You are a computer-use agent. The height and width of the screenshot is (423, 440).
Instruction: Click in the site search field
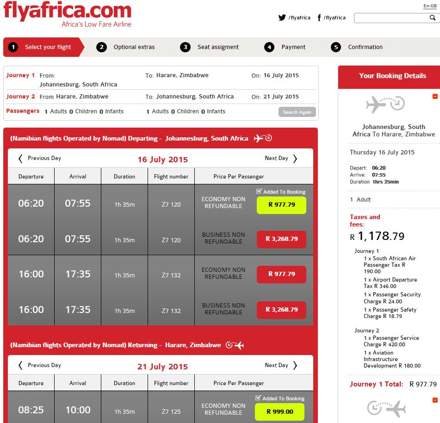click(391, 18)
